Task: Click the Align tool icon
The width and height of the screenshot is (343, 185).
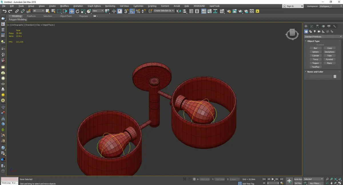Action: click(x=184, y=11)
